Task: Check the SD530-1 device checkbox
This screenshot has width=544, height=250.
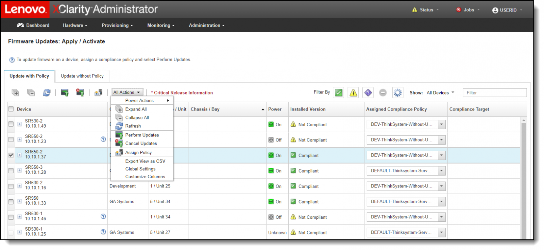Action: point(11,232)
